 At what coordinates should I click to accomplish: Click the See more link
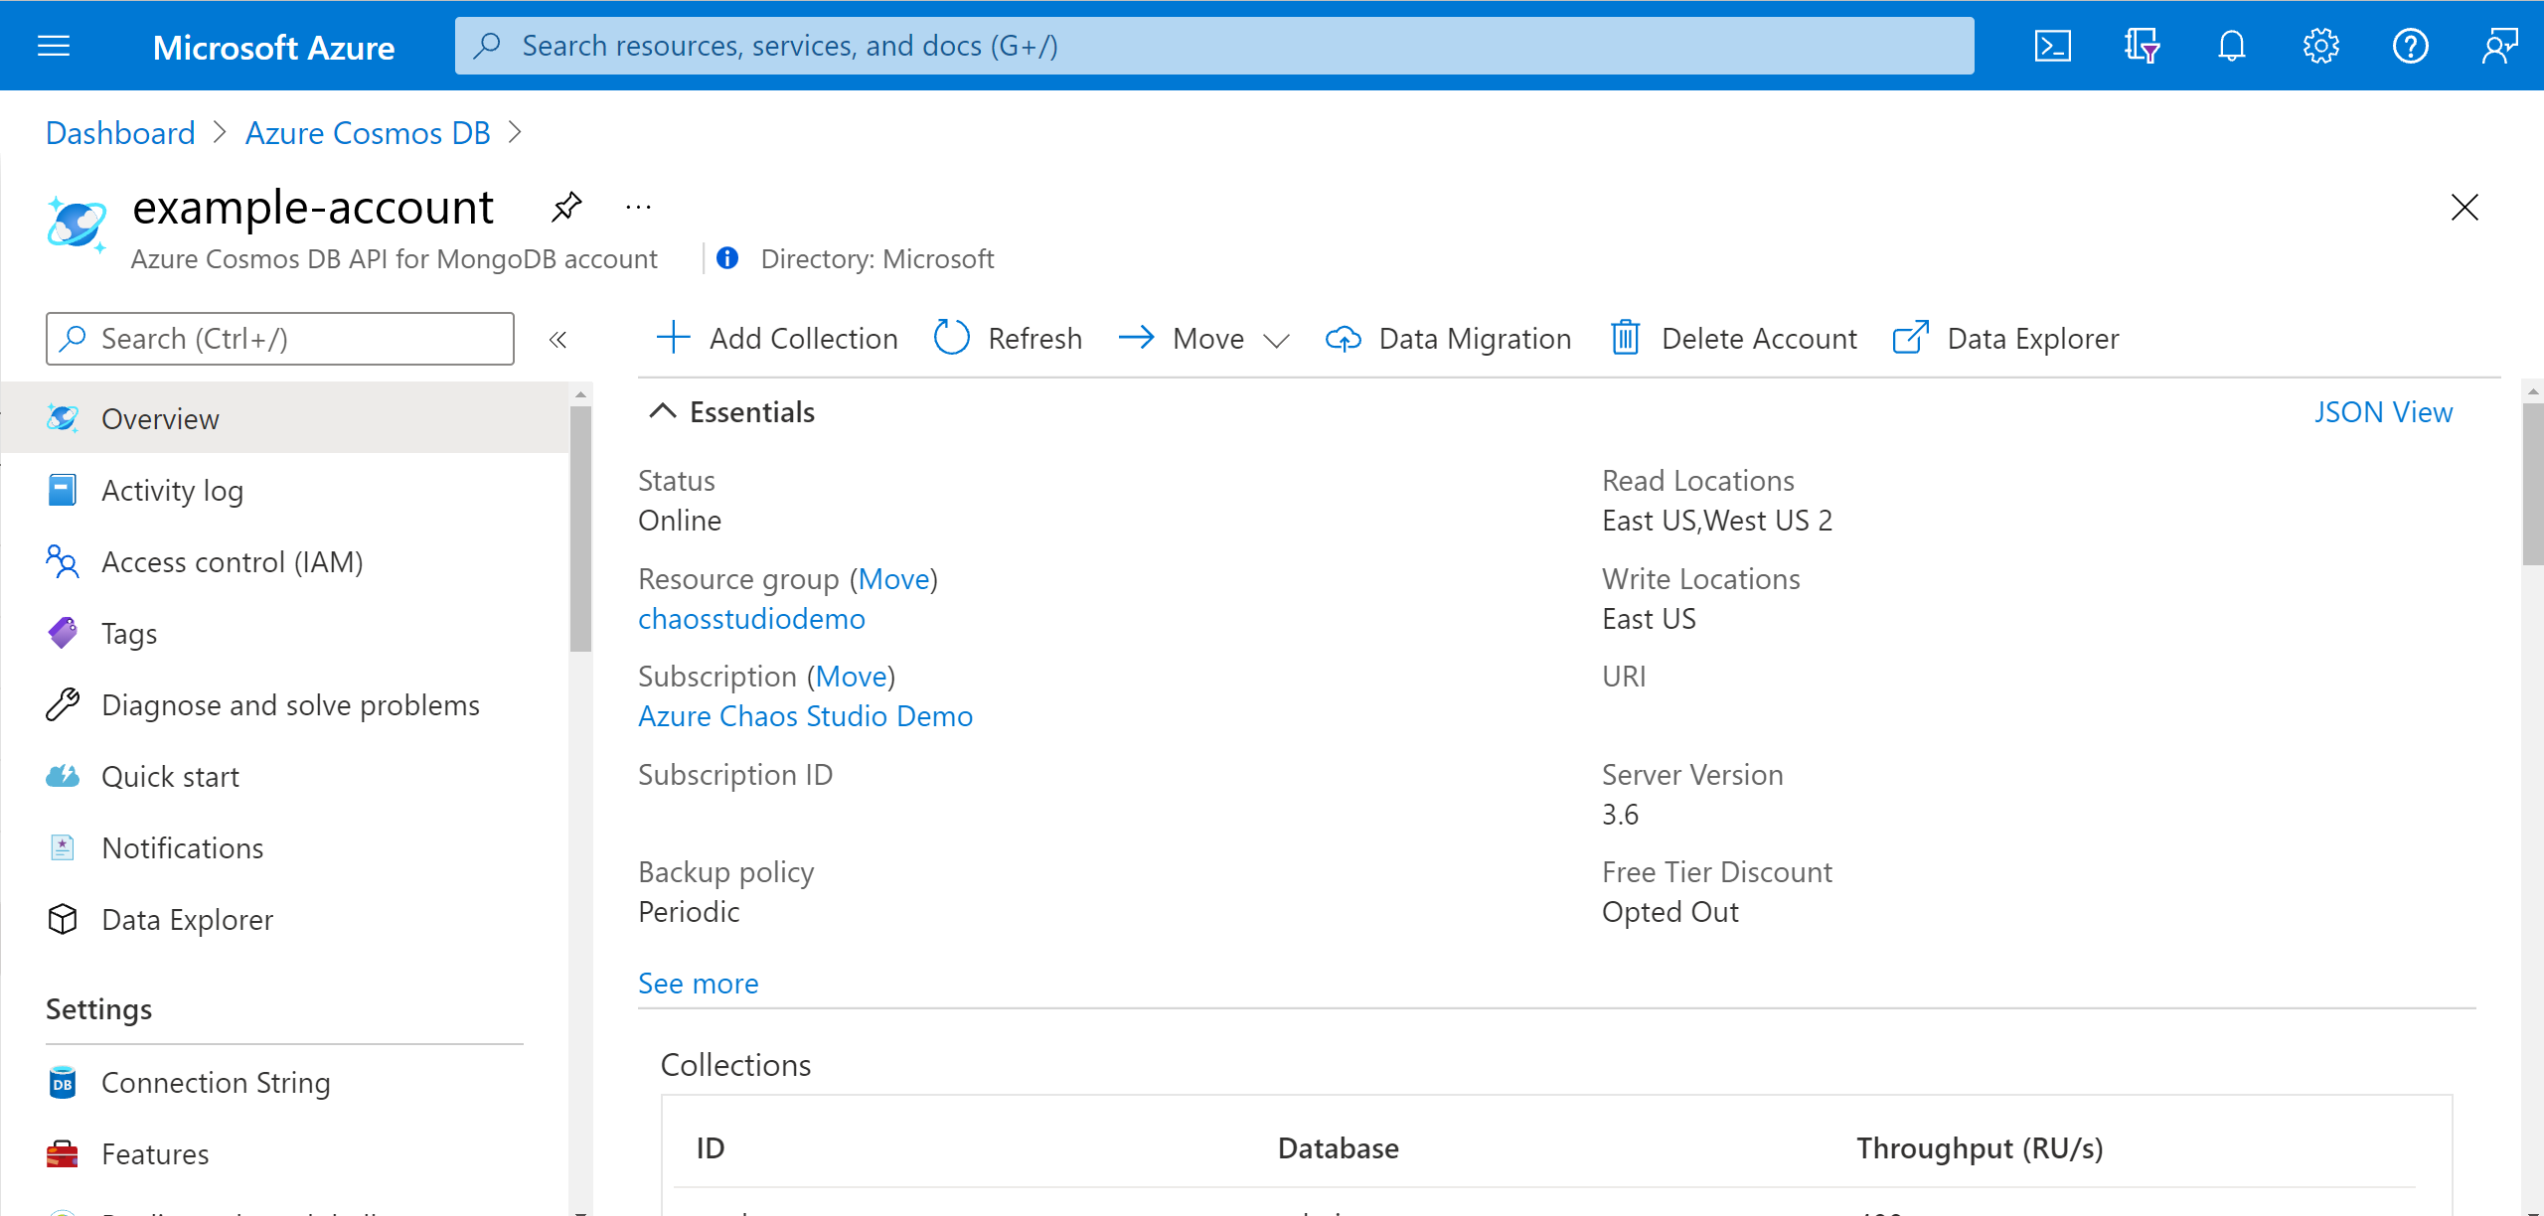[x=698, y=983]
